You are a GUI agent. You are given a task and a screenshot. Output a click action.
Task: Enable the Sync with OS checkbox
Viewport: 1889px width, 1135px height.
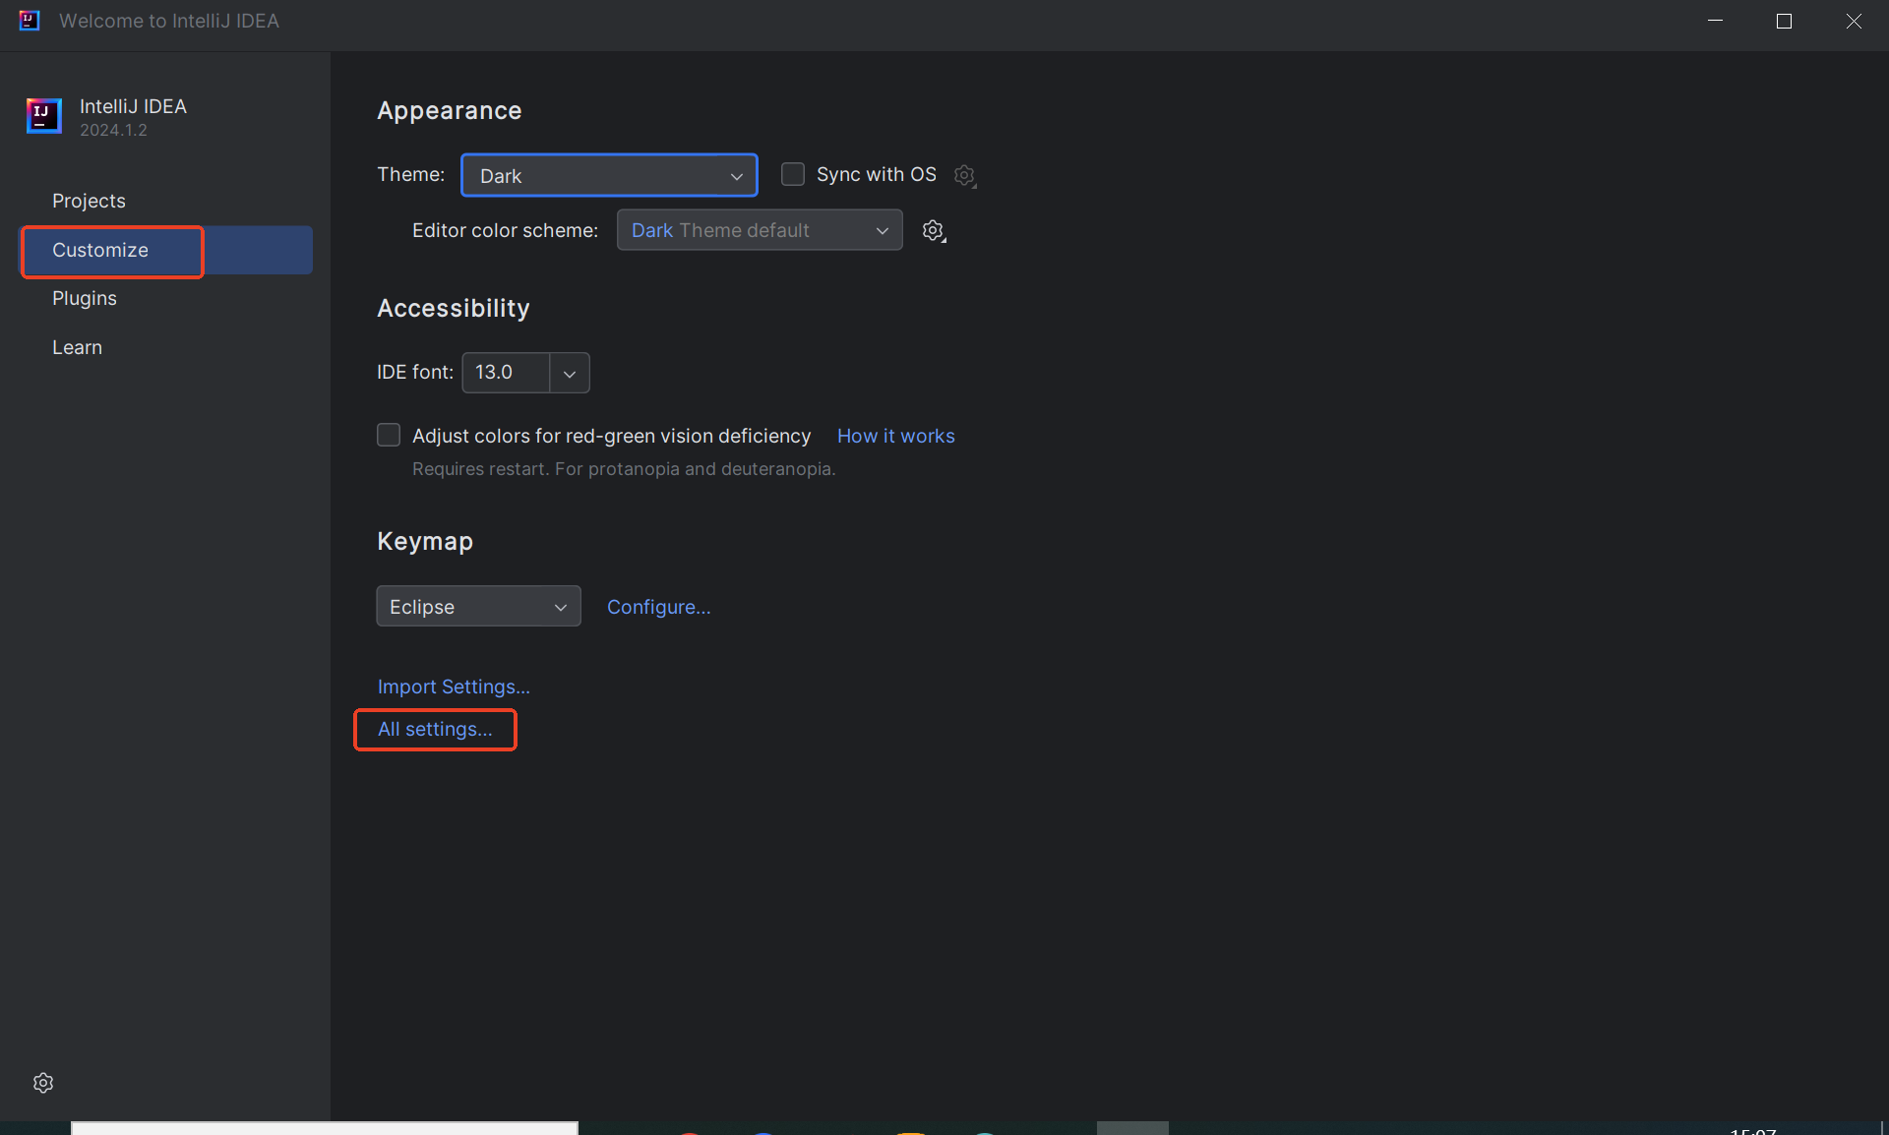(793, 174)
